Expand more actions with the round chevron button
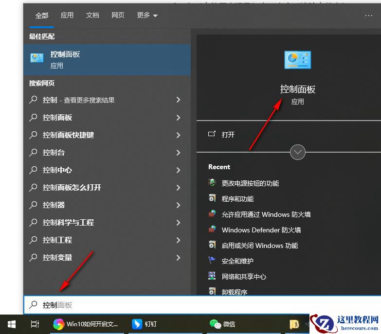The width and height of the screenshot is (381, 334). click(x=298, y=152)
